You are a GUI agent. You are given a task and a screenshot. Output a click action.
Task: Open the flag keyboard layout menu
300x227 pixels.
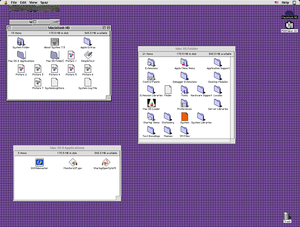tap(277, 3)
